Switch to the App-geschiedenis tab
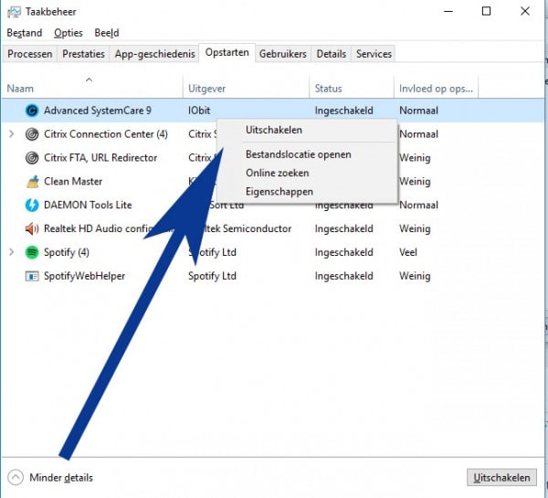548x498 pixels. click(x=154, y=54)
